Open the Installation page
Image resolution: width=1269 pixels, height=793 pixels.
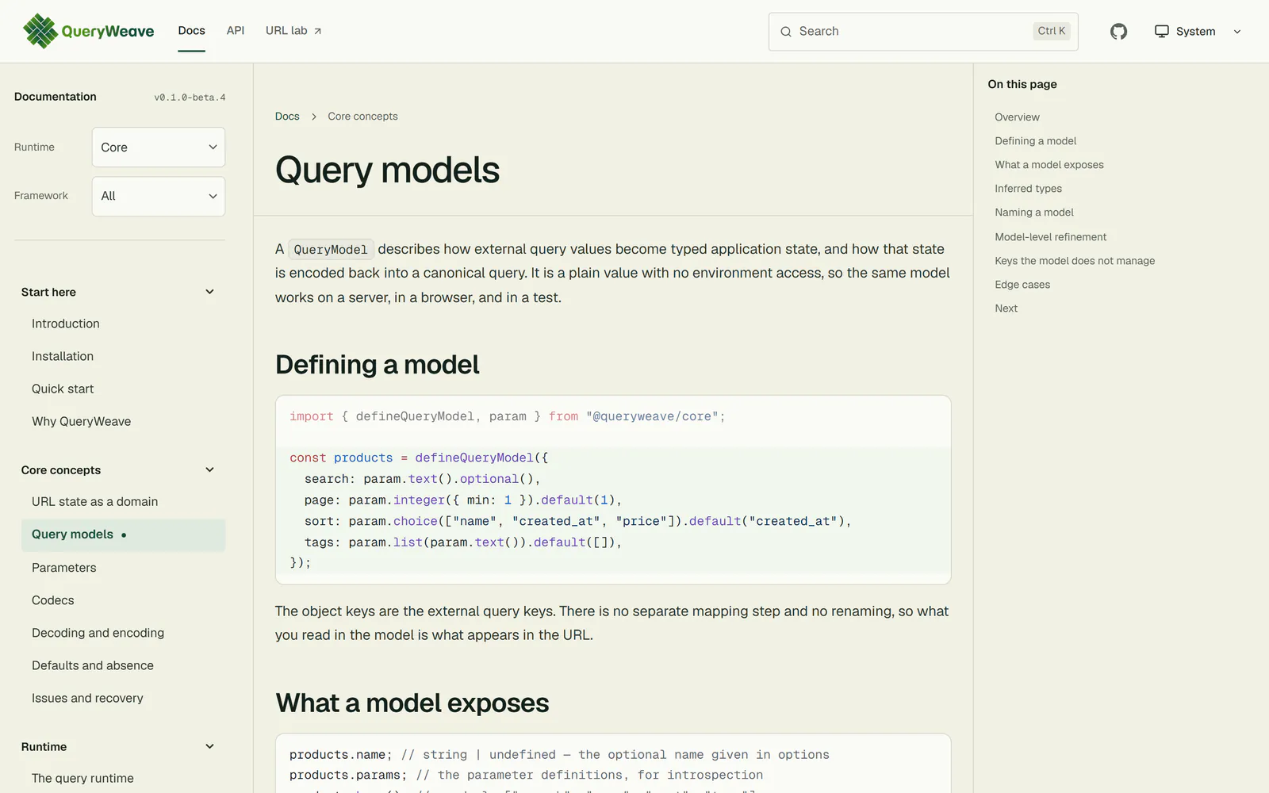click(63, 356)
